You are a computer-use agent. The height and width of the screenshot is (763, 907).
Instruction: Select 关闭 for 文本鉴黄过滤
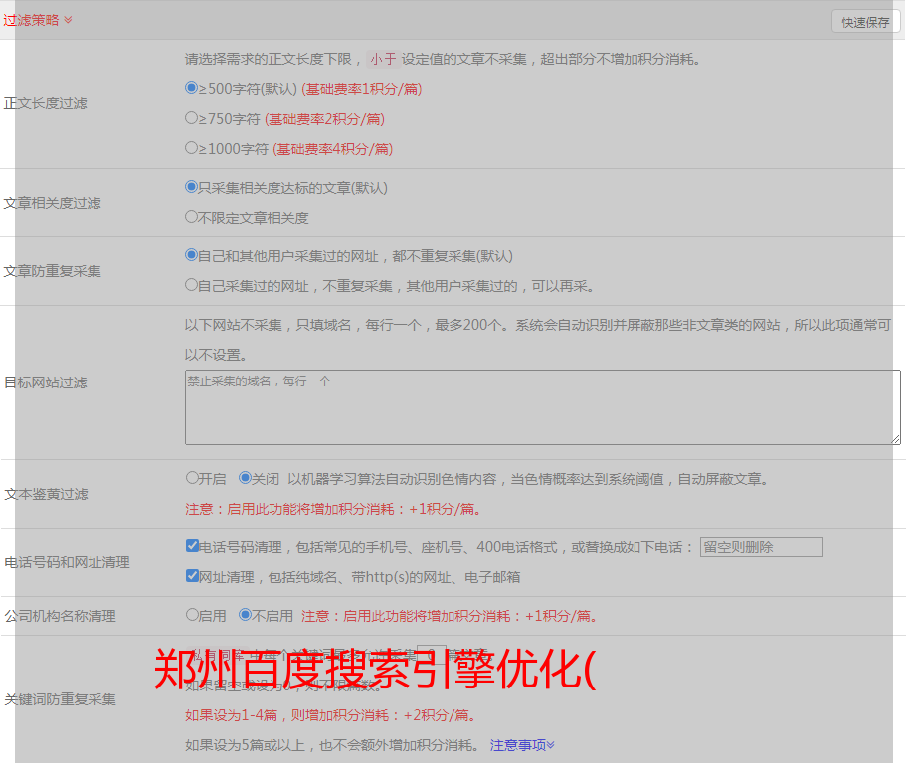coord(245,478)
